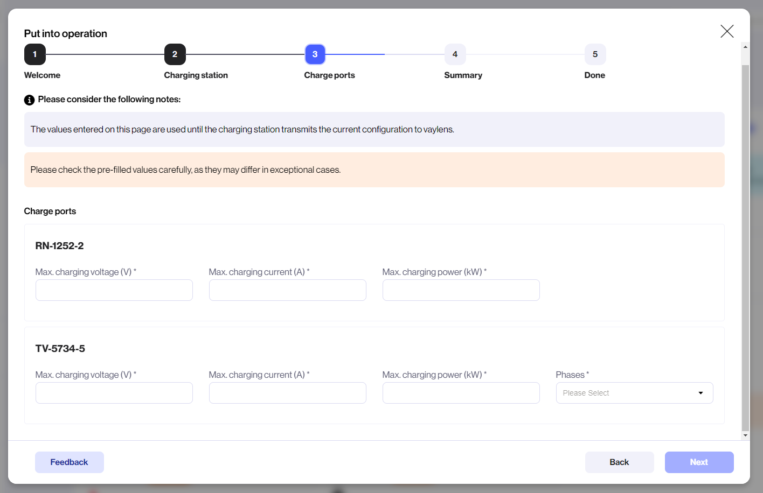Screen dimensions: 763x493
Task: Click TV-5734-5 max charging voltage input
Action: (x=114, y=393)
